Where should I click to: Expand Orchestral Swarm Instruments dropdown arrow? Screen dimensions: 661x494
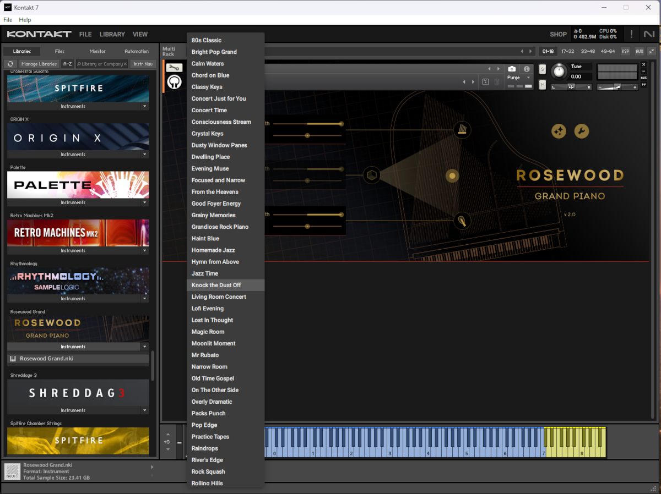click(144, 106)
